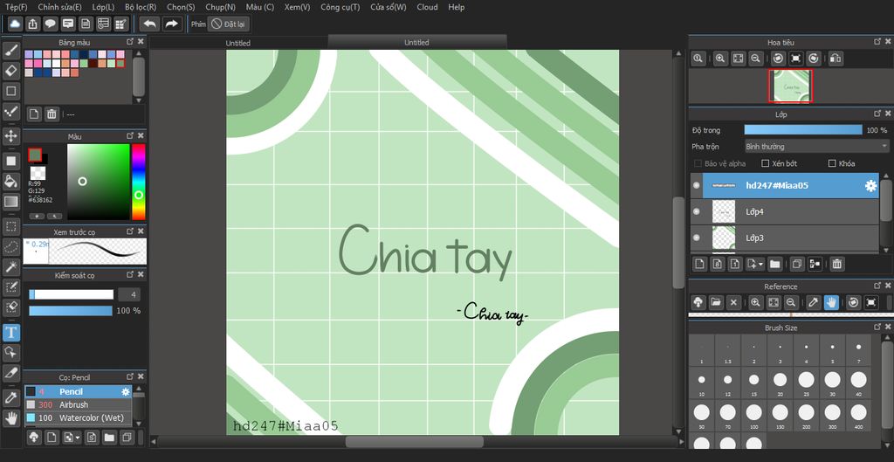Click the Redo arrow
This screenshot has height=462, width=894.
click(172, 24)
